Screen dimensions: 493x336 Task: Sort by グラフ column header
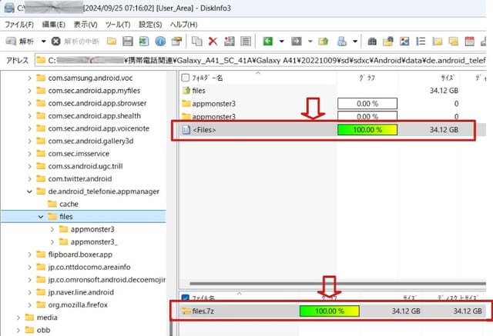(367, 78)
